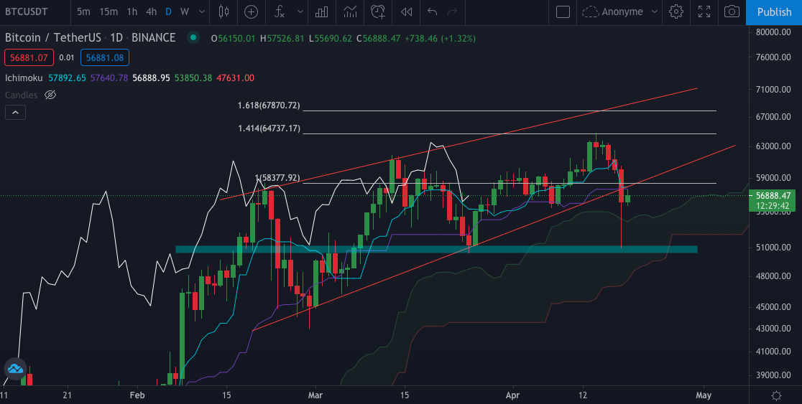The image size is (802, 404).
Task: Open the Anonyme cloud layout menu
Action: pos(619,11)
